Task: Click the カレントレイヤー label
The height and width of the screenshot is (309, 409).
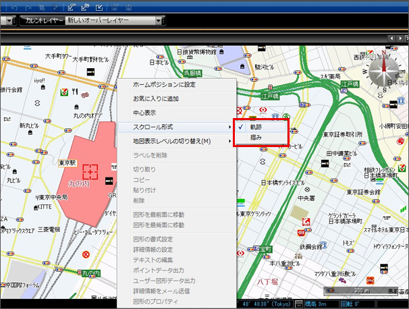Action: click(x=44, y=21)
